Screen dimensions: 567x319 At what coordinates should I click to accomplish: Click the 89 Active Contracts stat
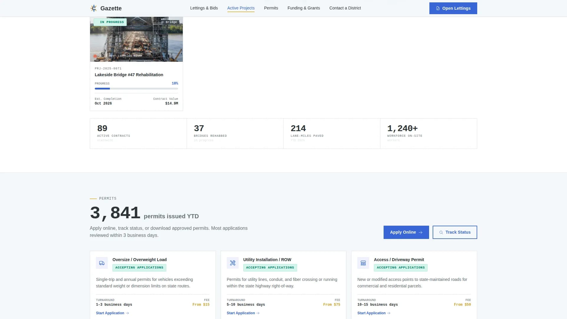(138, 134)
